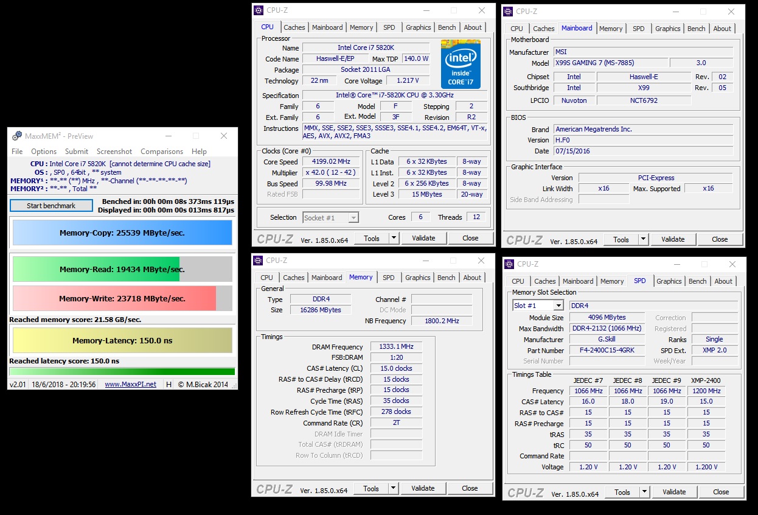Viewport: 758px width, 515px height.
Task: Open Tools dropdown arrow in SPD window
Action: (x=644, y=492)
